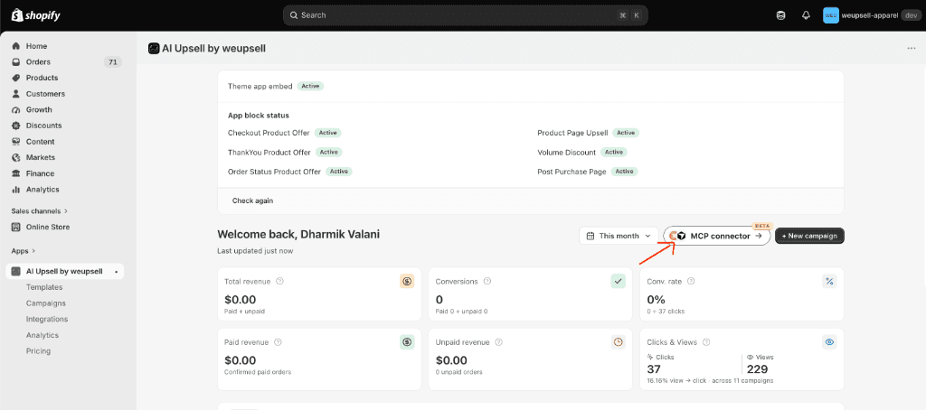Open Pricing under AI Upsell

coord(38,351)
